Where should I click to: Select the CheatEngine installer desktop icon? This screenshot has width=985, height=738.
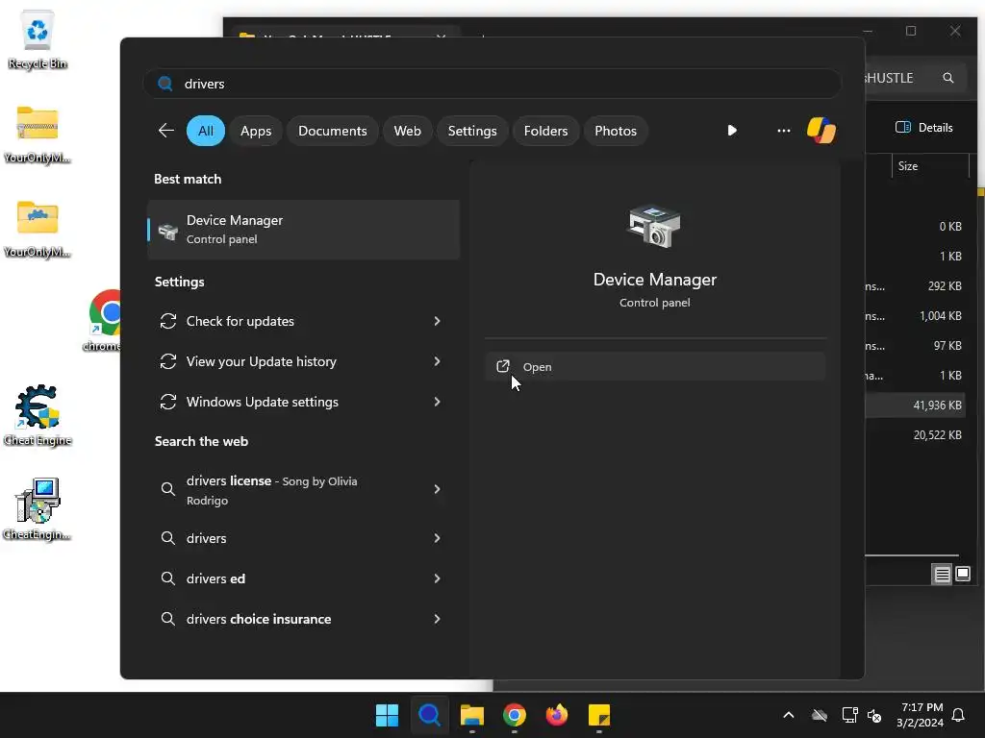(x=38, y=509)
